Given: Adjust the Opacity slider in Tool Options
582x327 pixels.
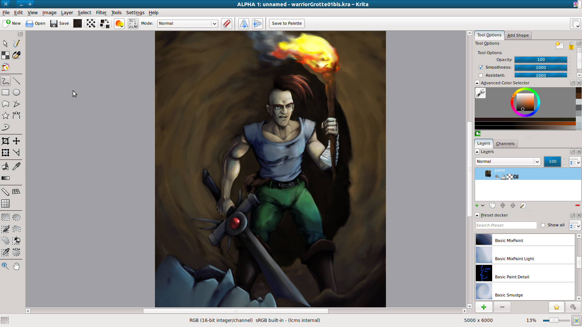Looking at the screenshot, I should [541, 60].
